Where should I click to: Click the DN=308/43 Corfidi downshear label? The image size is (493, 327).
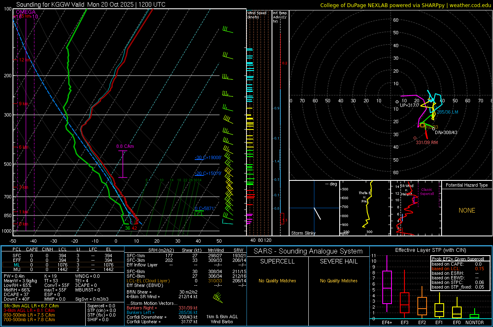tap(446, 132)
